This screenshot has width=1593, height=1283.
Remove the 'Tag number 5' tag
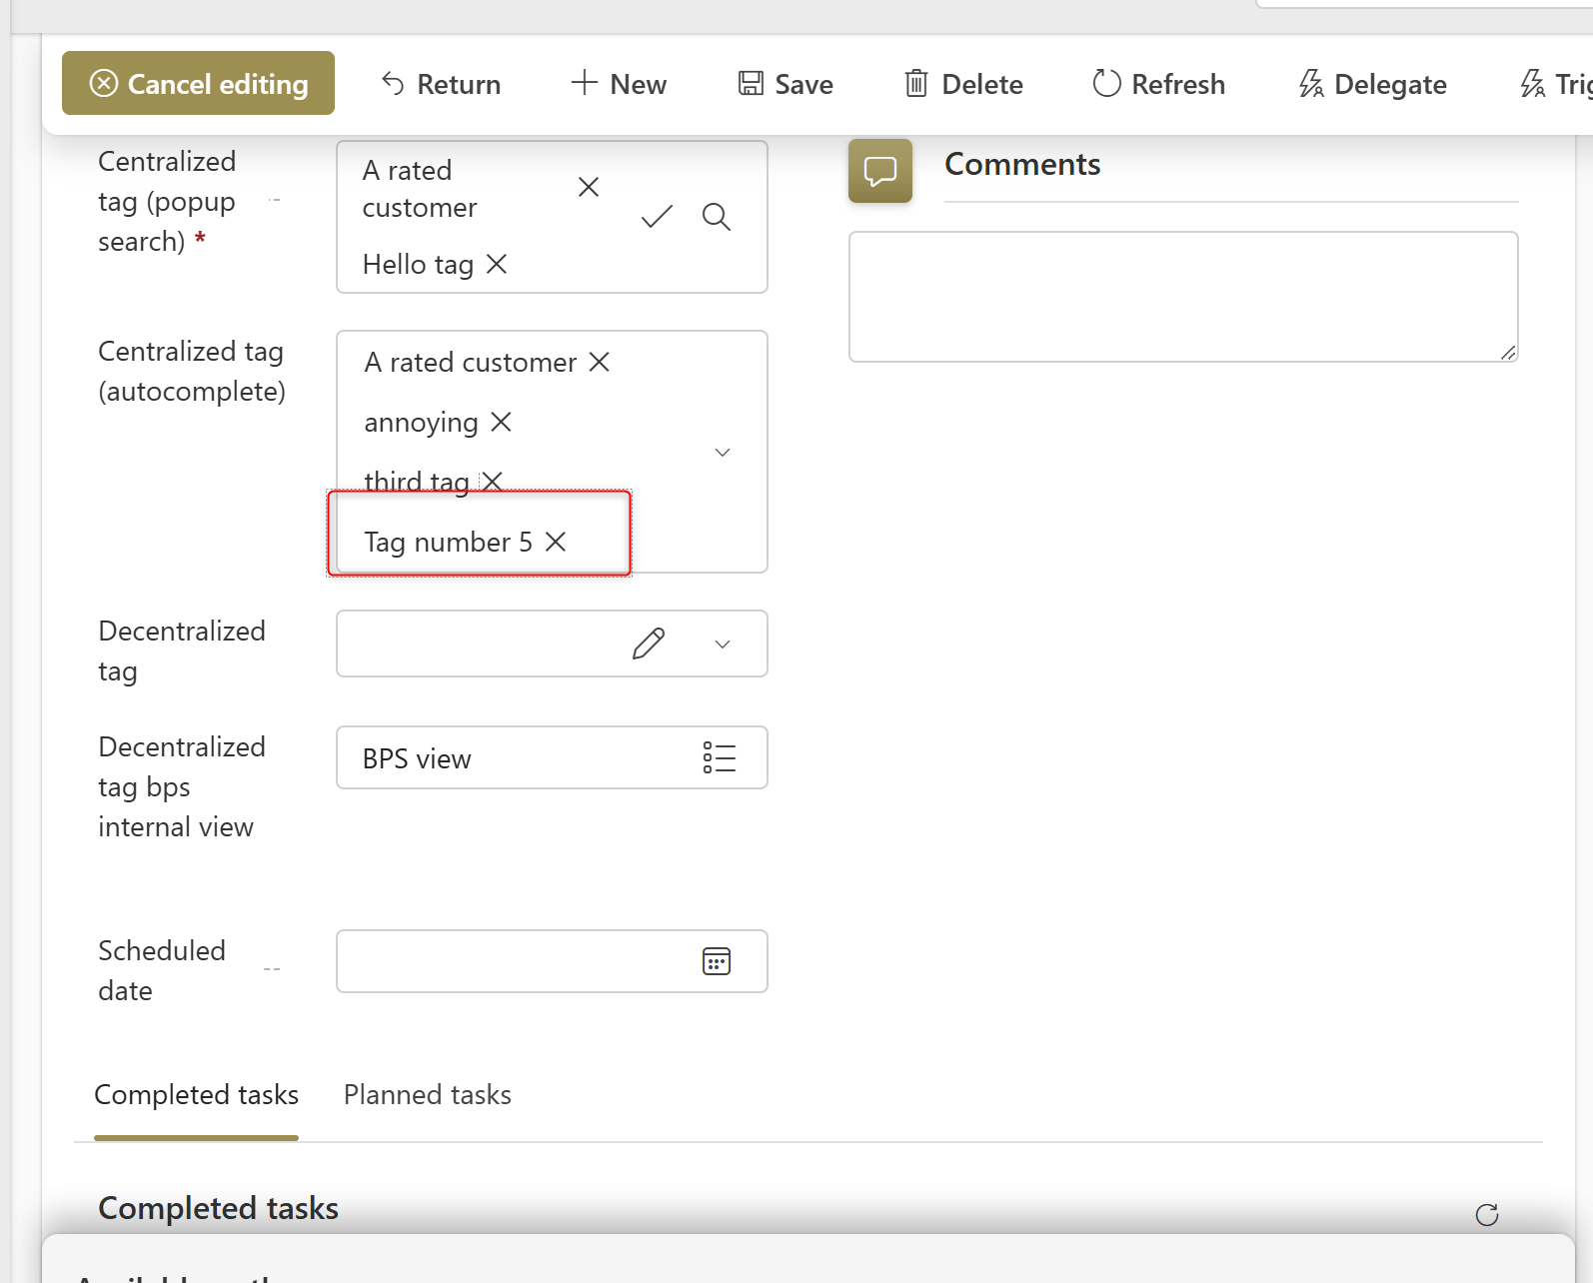(x=556, y=542)
